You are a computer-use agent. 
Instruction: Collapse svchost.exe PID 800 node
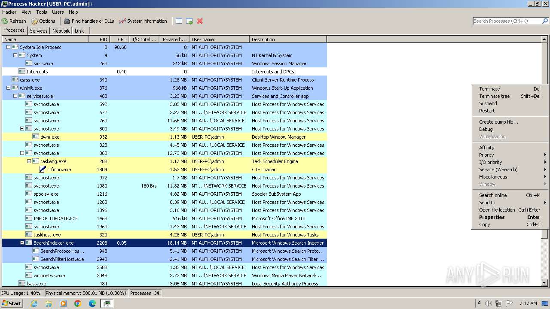pos(22,129)
